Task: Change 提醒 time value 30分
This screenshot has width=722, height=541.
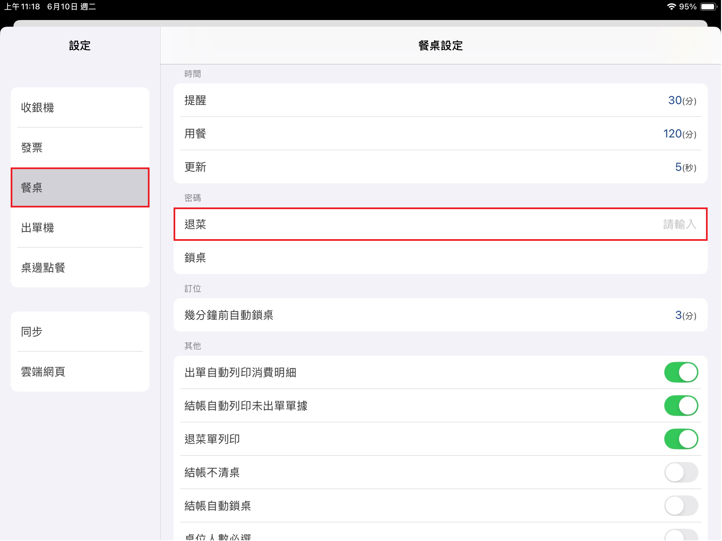Action: 681,100
